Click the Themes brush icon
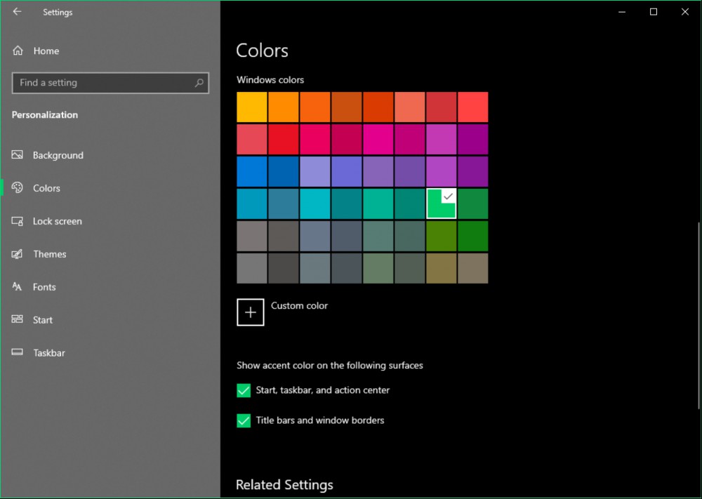The image size is (702, 499). pos(18,254)
